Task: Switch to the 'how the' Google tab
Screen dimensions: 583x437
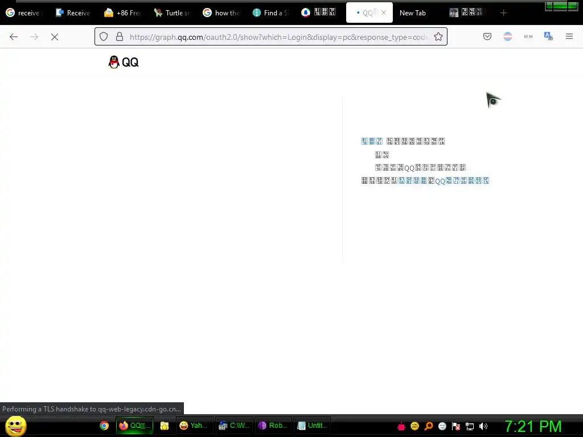Action: click(x=221, y=13)
